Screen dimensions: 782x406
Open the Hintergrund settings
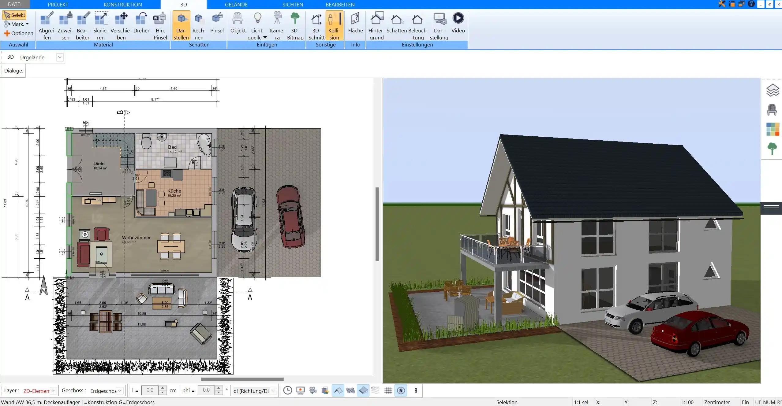(x=376, y=26)
